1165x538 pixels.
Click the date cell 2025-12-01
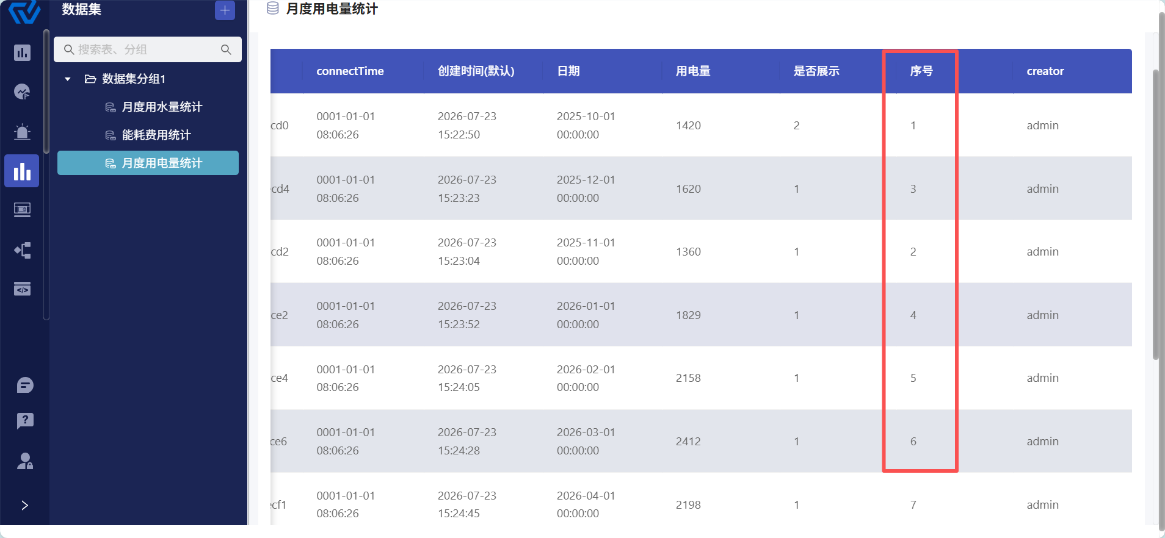(x=586, y=188)
